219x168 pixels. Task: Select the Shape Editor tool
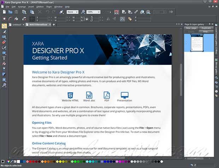pyautogui.click(x=4, y=48)
